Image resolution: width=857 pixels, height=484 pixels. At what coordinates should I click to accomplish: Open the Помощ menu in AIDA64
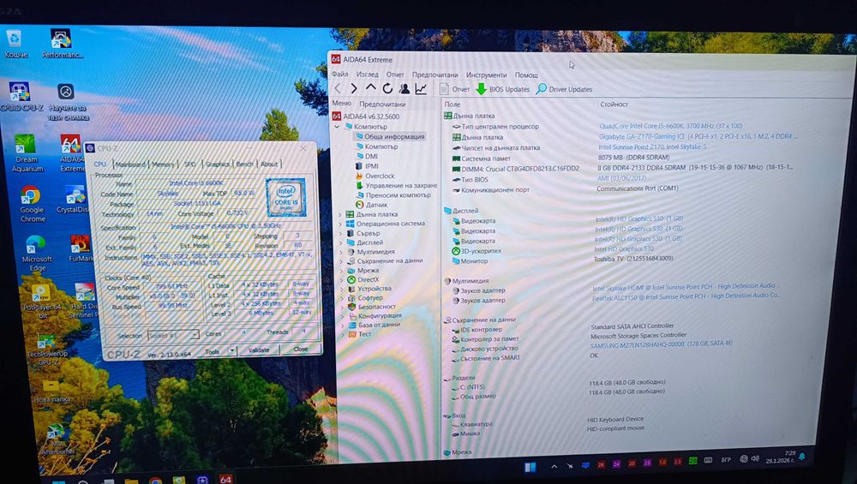pyautogui.click(x=526, y=75)
